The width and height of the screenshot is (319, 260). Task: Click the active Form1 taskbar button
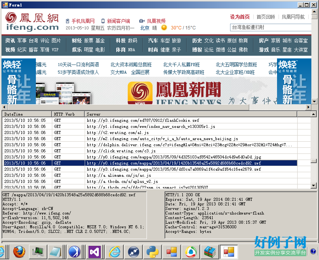pyautogui.click(x=229, y=252)
